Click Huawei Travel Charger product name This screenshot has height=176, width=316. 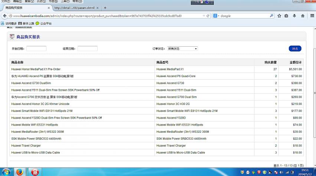tap(26, 146)
